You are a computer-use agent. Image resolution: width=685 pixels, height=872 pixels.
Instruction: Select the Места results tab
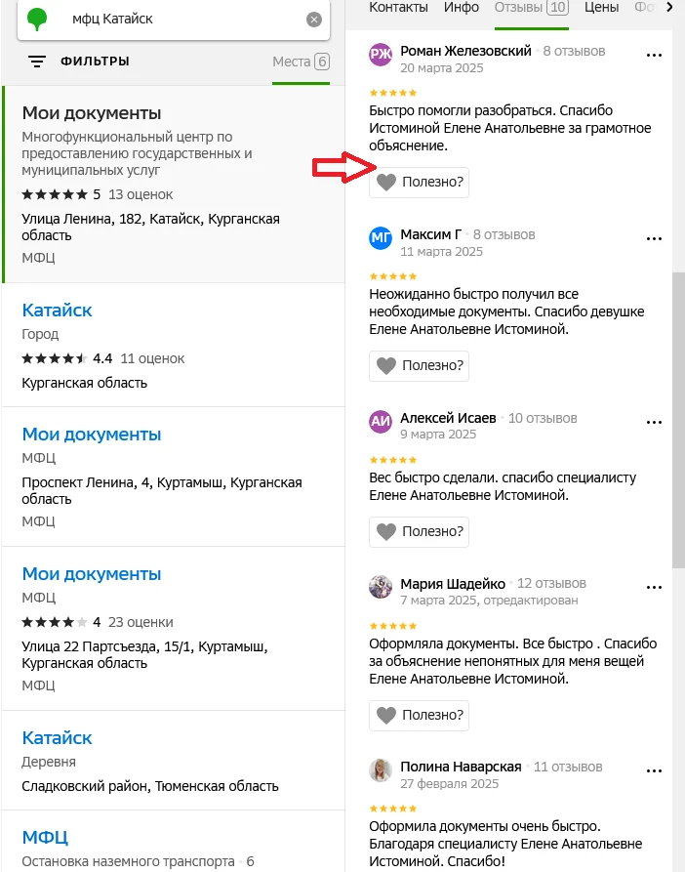(301, 62)
